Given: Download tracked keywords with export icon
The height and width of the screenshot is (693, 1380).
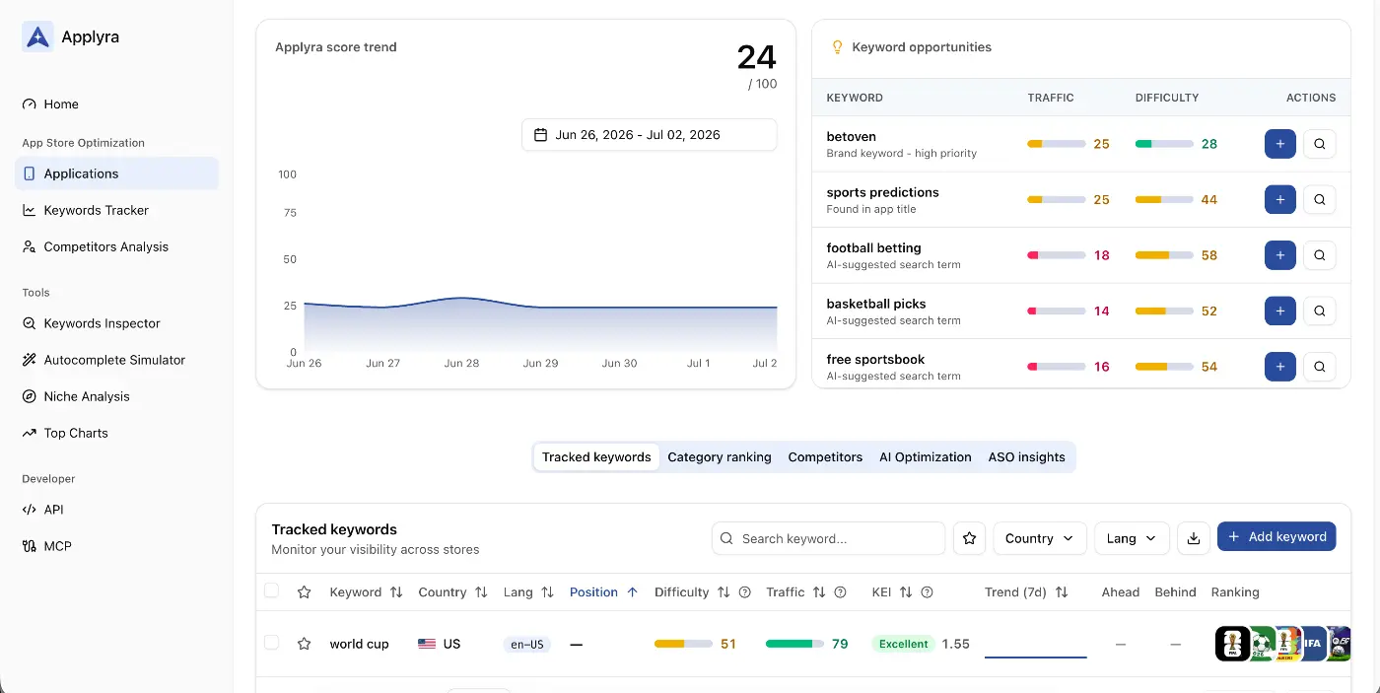Looking at the screenshot, I should [1194, 538].
